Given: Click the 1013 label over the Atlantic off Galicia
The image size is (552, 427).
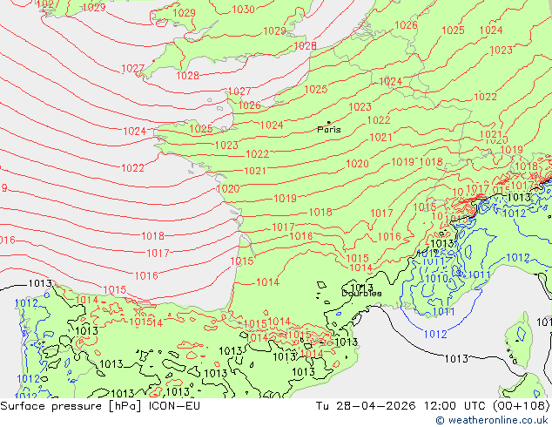Looking at the screenshot, I should click(x=40, y=283).
